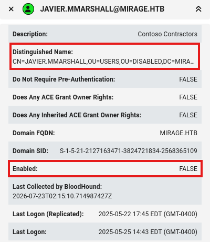Click the Enabled property label

click(x=25, y=169)
